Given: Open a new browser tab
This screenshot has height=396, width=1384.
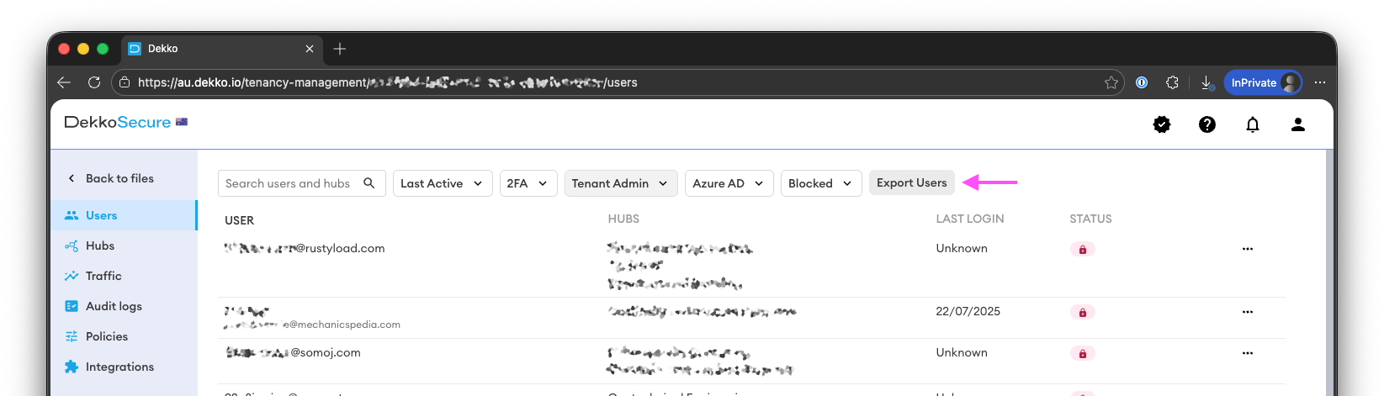Looking at the screenshot, I should pyautogui.click(x=340, y=49).
